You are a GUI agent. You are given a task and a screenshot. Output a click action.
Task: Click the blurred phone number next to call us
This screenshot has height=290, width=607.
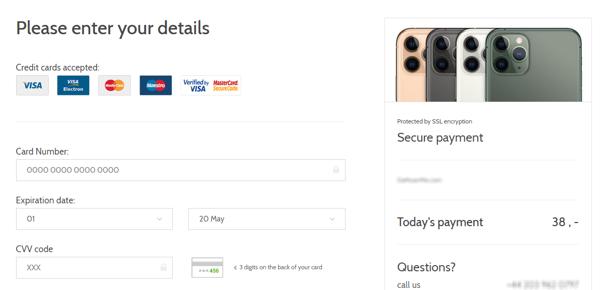tap(543, 285)
